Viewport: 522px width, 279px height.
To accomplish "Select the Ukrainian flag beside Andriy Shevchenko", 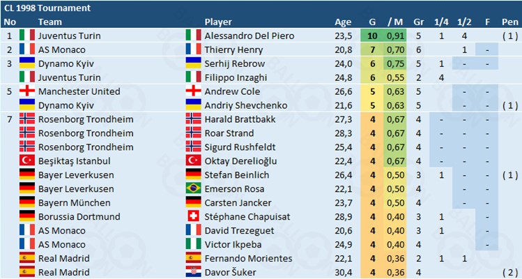I will point(194,105).
